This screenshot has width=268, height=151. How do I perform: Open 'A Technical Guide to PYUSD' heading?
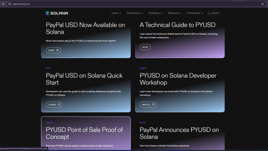pos(177,25)
